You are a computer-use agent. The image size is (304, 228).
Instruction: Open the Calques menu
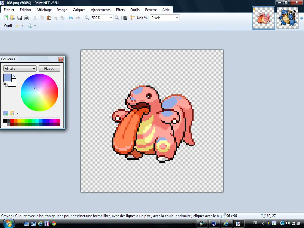[79, 10]
